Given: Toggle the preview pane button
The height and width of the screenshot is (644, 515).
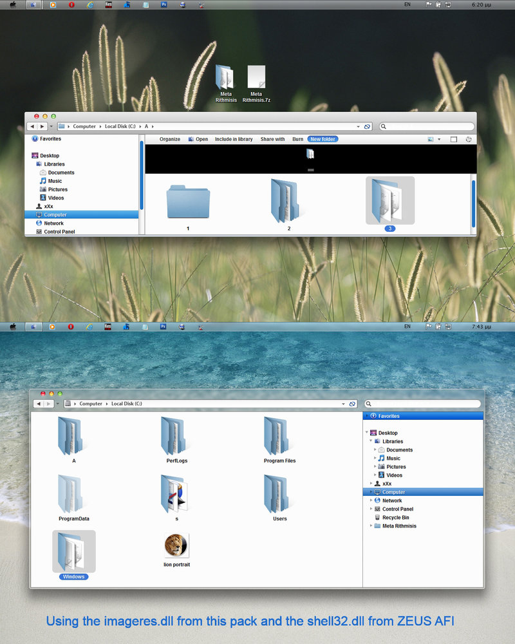Looking at the screenshot, I should click(453, 139).
